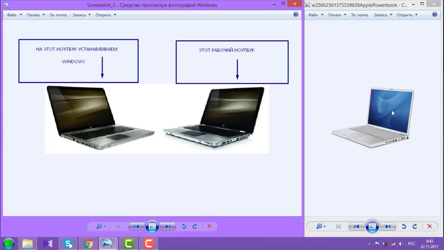Rotate clockwise in Screenshot_3 viewer
The height and width of the screenshot is (250, 444).
(x=195, y=226)
